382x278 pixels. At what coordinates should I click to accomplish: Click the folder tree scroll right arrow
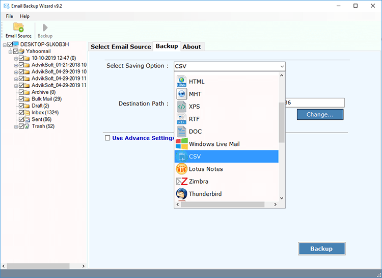84,266
